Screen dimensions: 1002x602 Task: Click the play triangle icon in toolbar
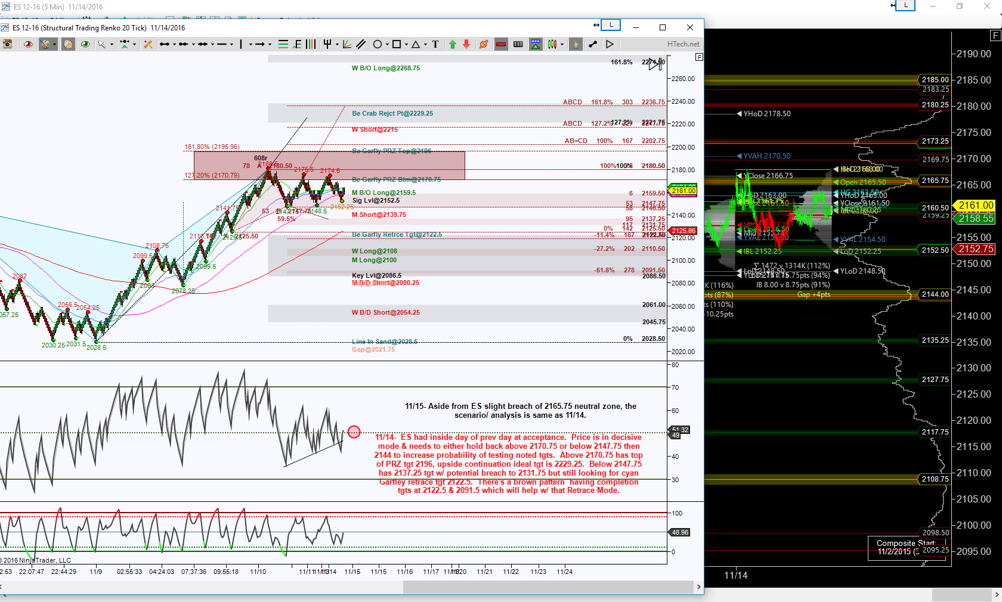pos(610,44)
